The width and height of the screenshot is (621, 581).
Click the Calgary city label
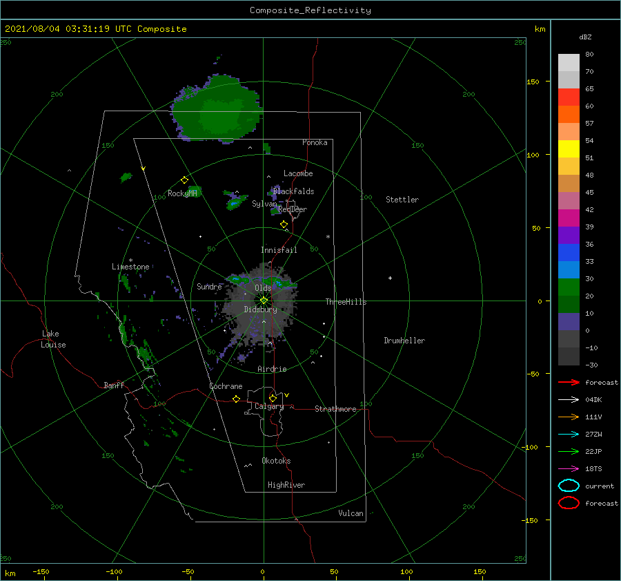click(x=269, y=406)
